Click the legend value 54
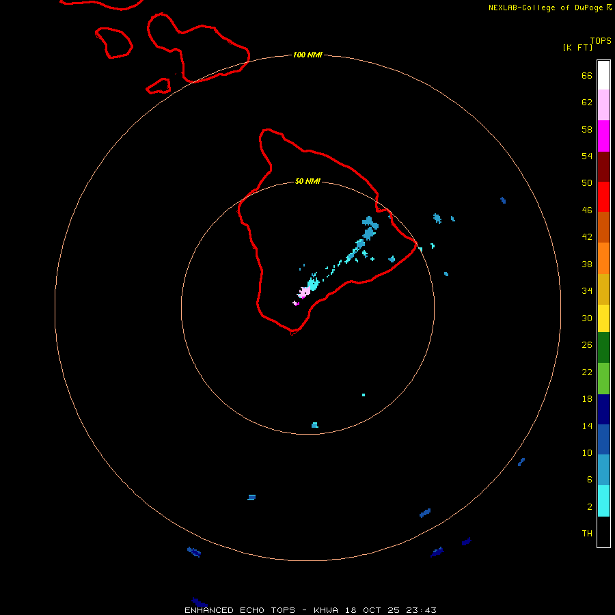The image size is (615, 615). pyautogui.click(x=587, y=156)
